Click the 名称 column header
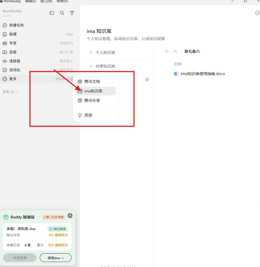The height and width of the screenshot is (267, 260). (178, 64)
